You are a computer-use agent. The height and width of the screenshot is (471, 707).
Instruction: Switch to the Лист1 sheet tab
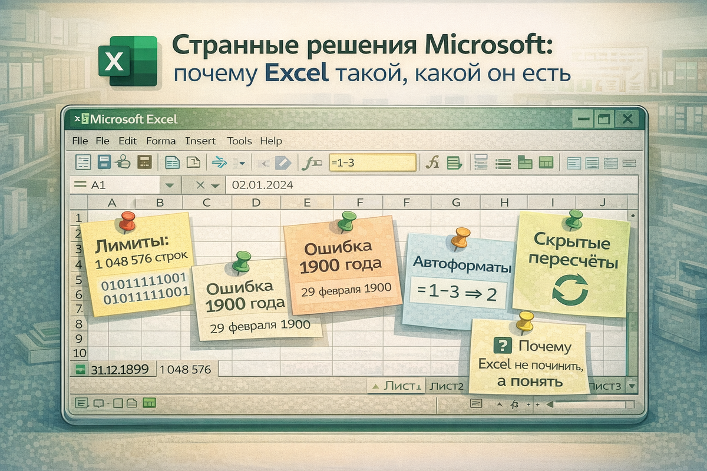pos(395,386)
